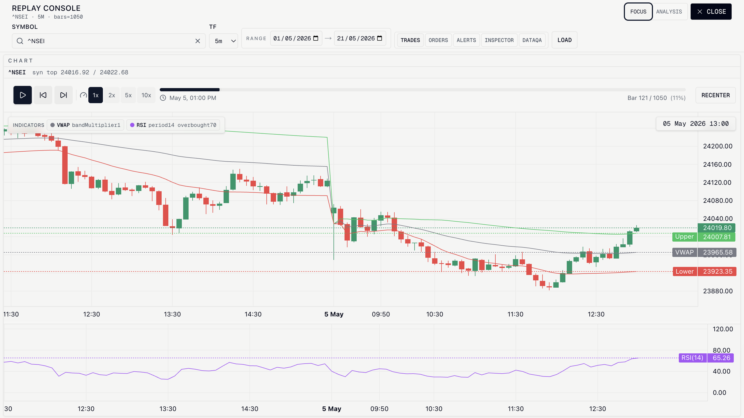Click the gray VWAP color dot

(x=53, y=125)
